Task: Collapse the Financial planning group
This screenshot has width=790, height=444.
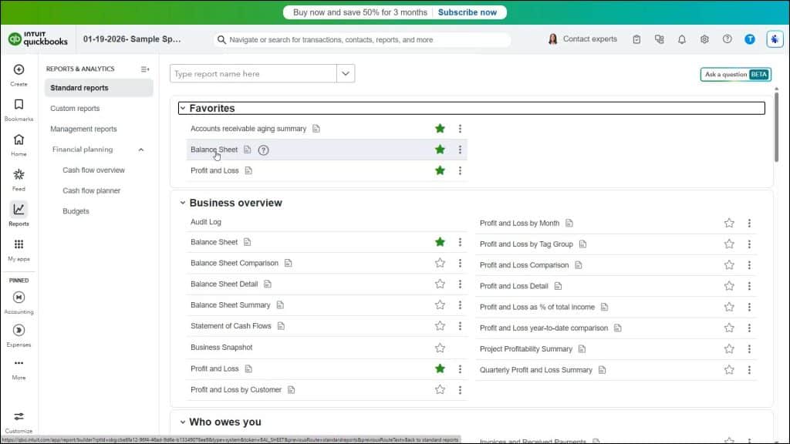Action: point(140,150)
